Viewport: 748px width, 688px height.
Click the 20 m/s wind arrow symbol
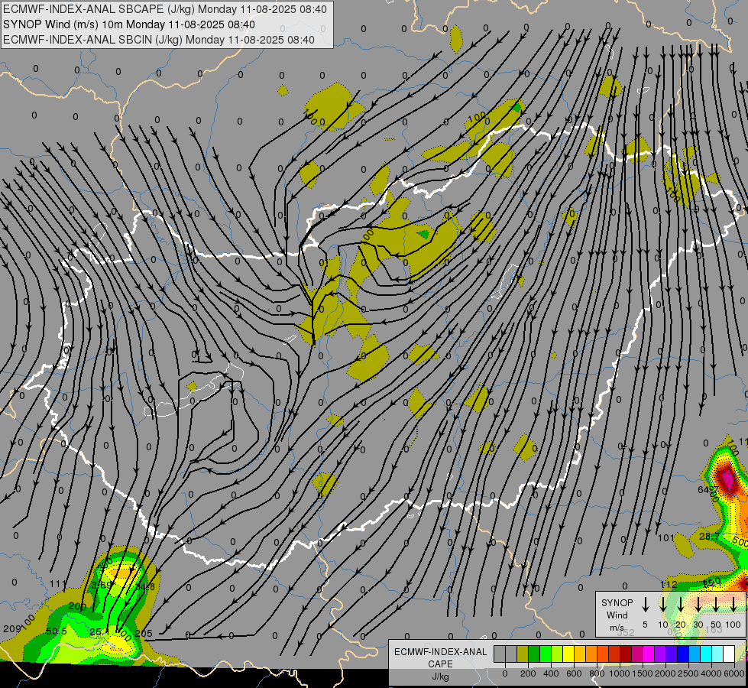(x=681, y=604)
